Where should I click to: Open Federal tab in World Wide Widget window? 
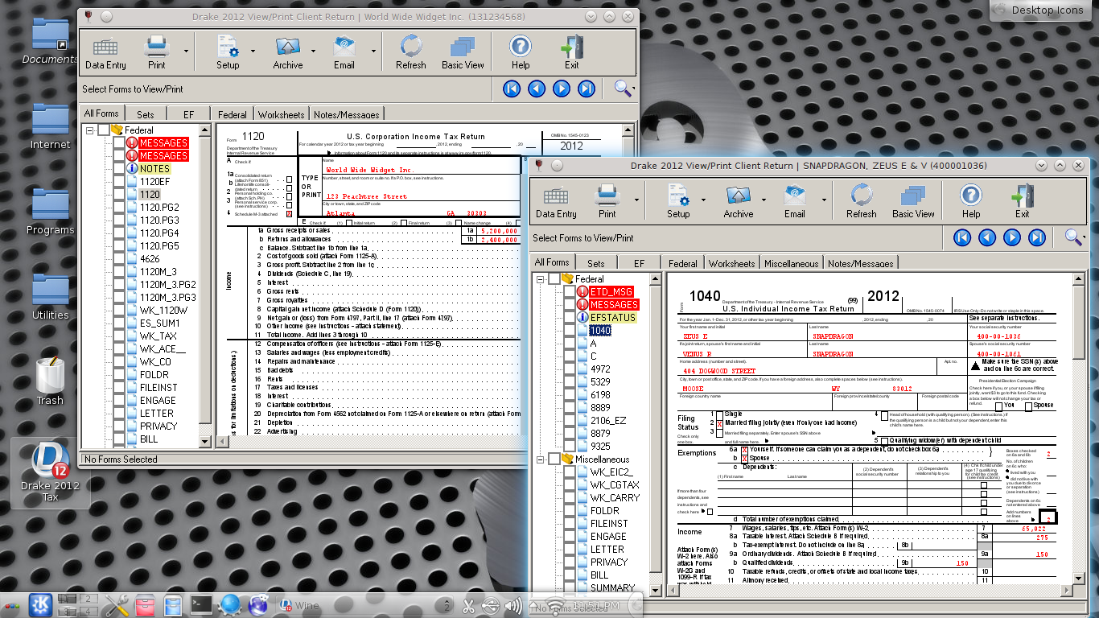point(233,114)
